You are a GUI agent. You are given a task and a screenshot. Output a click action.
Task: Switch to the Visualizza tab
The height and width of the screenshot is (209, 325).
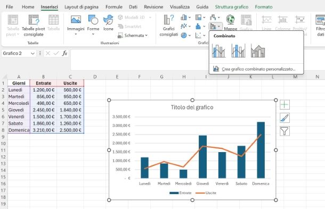(180, 7)
